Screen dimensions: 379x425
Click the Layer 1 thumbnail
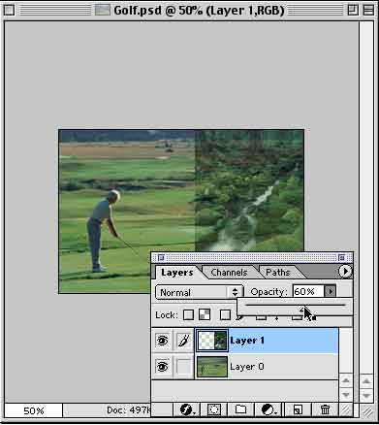click(x=212, y=341)
